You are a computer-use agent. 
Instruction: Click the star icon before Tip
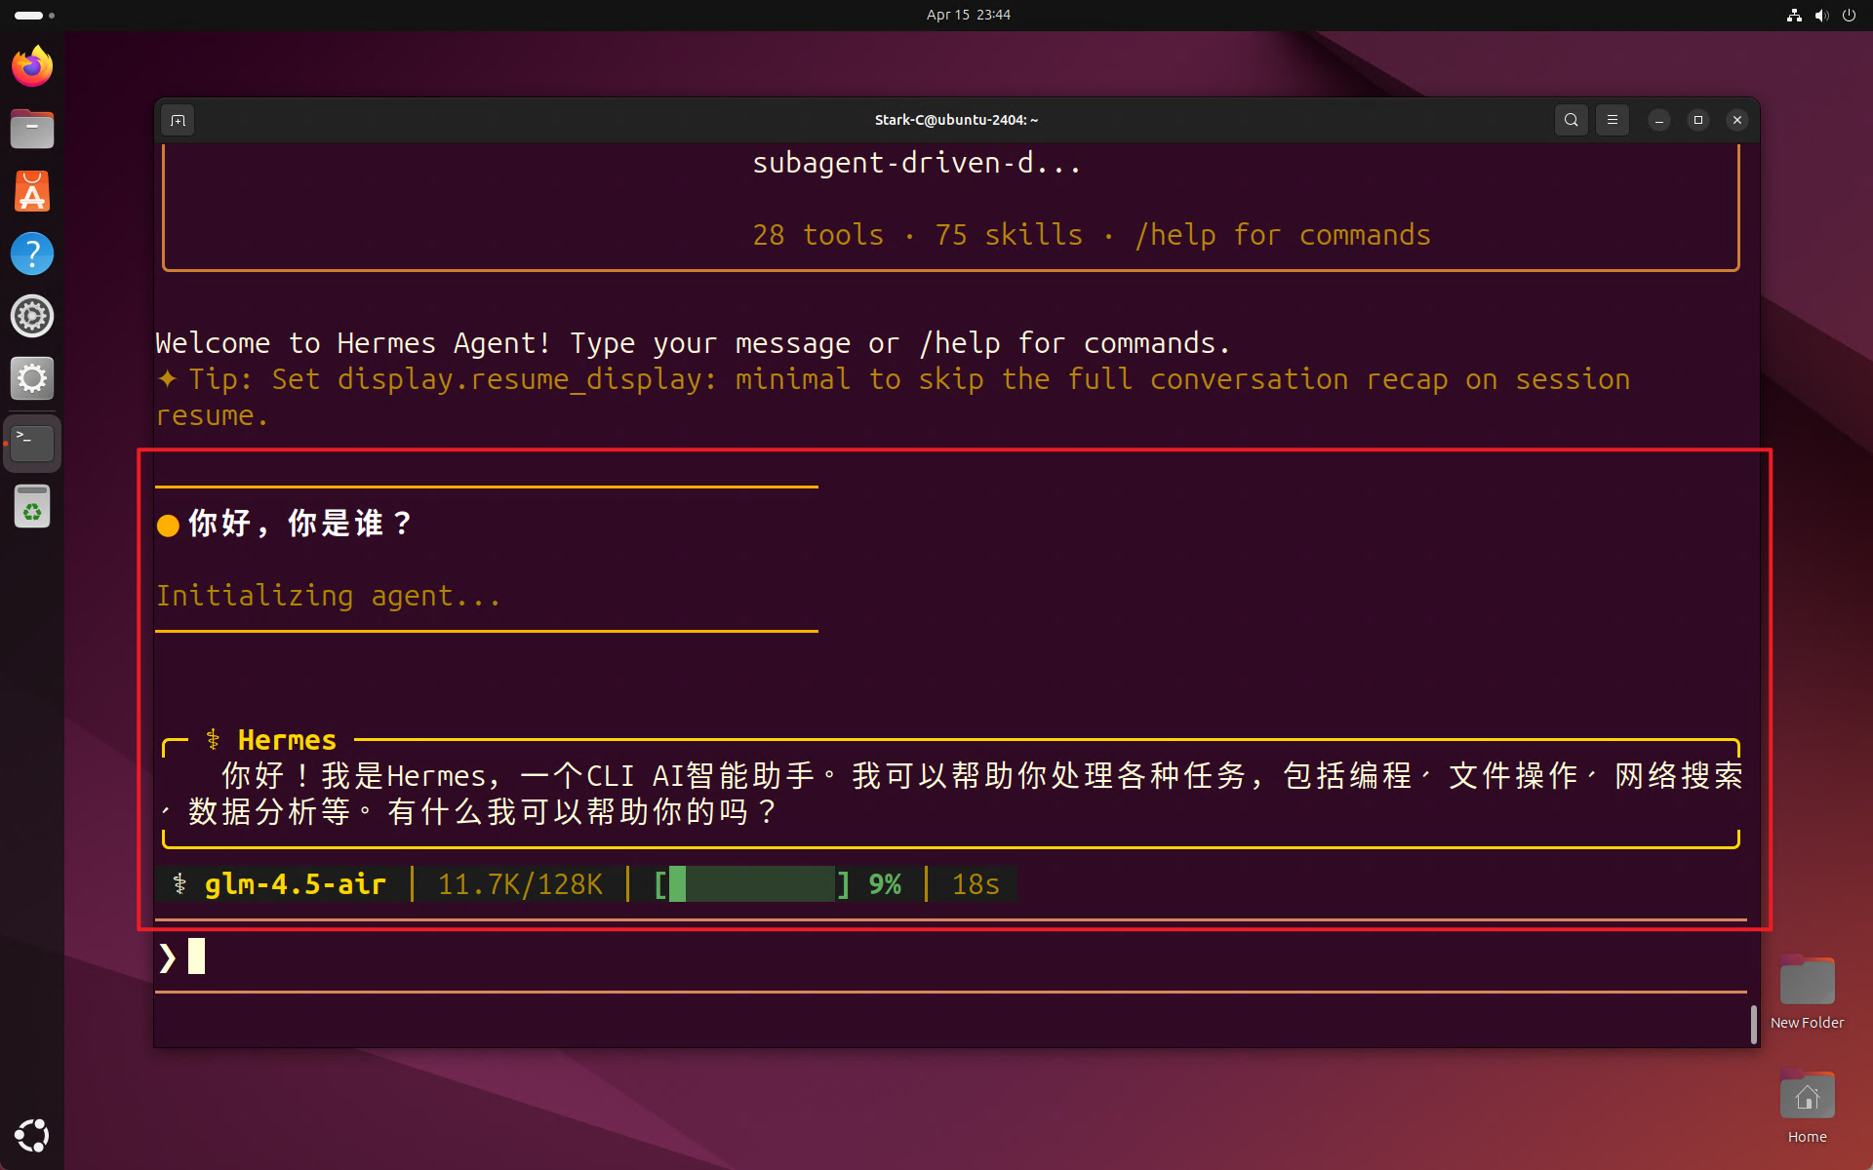(x=168, y=378)
